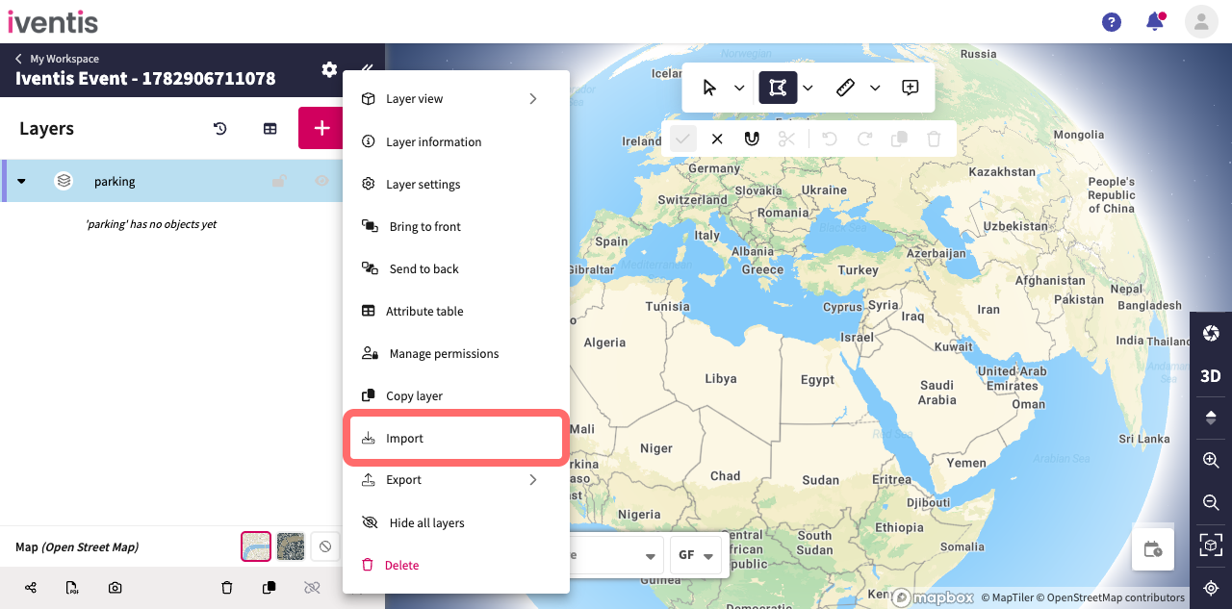The width and height of the screenshot is (1232, 609).
Task: Click the duplicate icon in edit toolbar
Action: click(x=899, y=139)
